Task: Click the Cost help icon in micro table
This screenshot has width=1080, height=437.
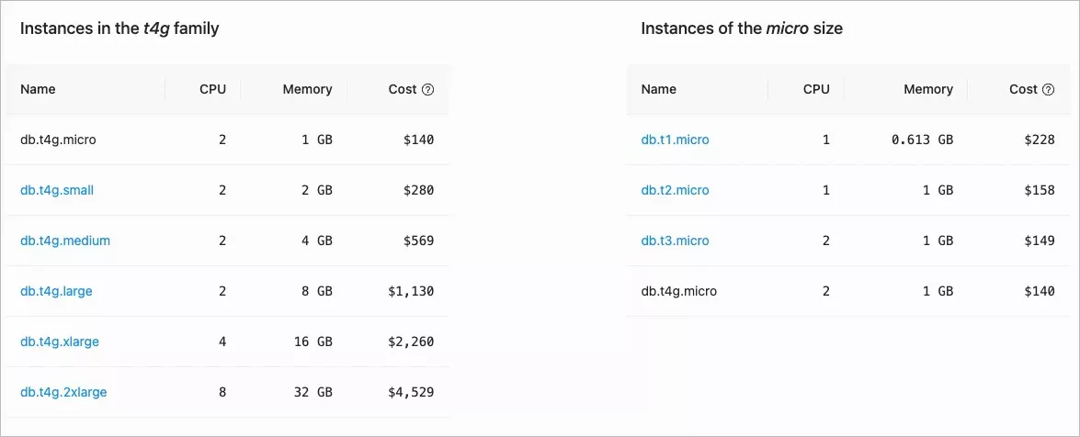Action: 1048,90
